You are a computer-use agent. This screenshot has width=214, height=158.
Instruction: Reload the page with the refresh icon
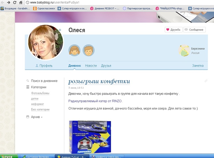click(14, 2)
